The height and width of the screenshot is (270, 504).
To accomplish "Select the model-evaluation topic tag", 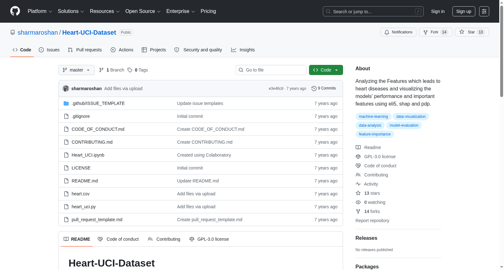I will click(404, 125).
